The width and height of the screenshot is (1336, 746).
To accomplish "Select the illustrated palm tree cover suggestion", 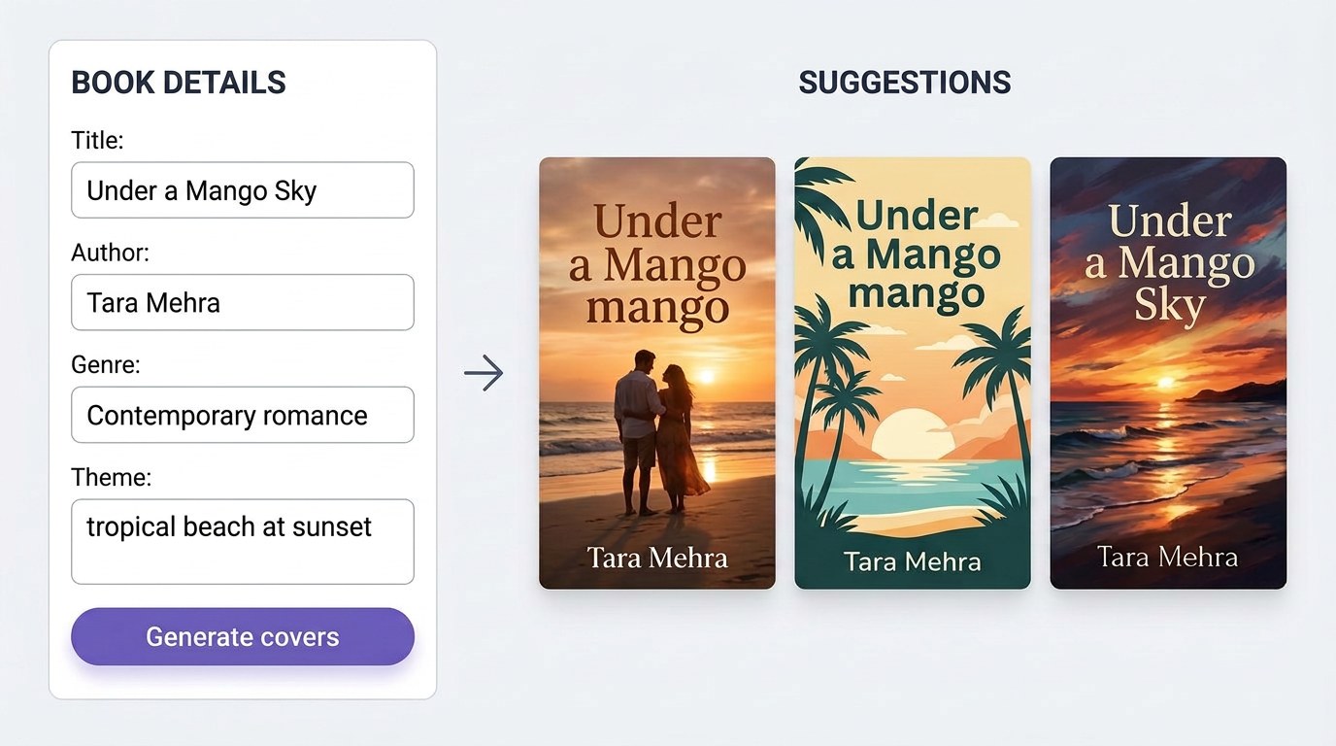I will pyautogui.click(x=913, y=373).
